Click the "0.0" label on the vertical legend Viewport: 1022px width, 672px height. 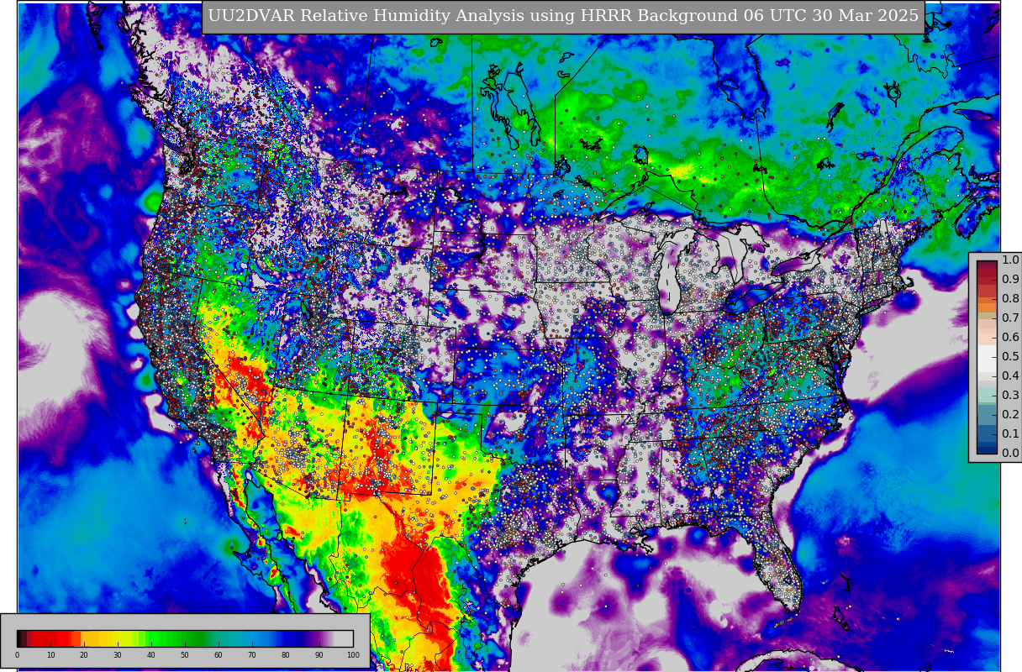coord(1010,454)
